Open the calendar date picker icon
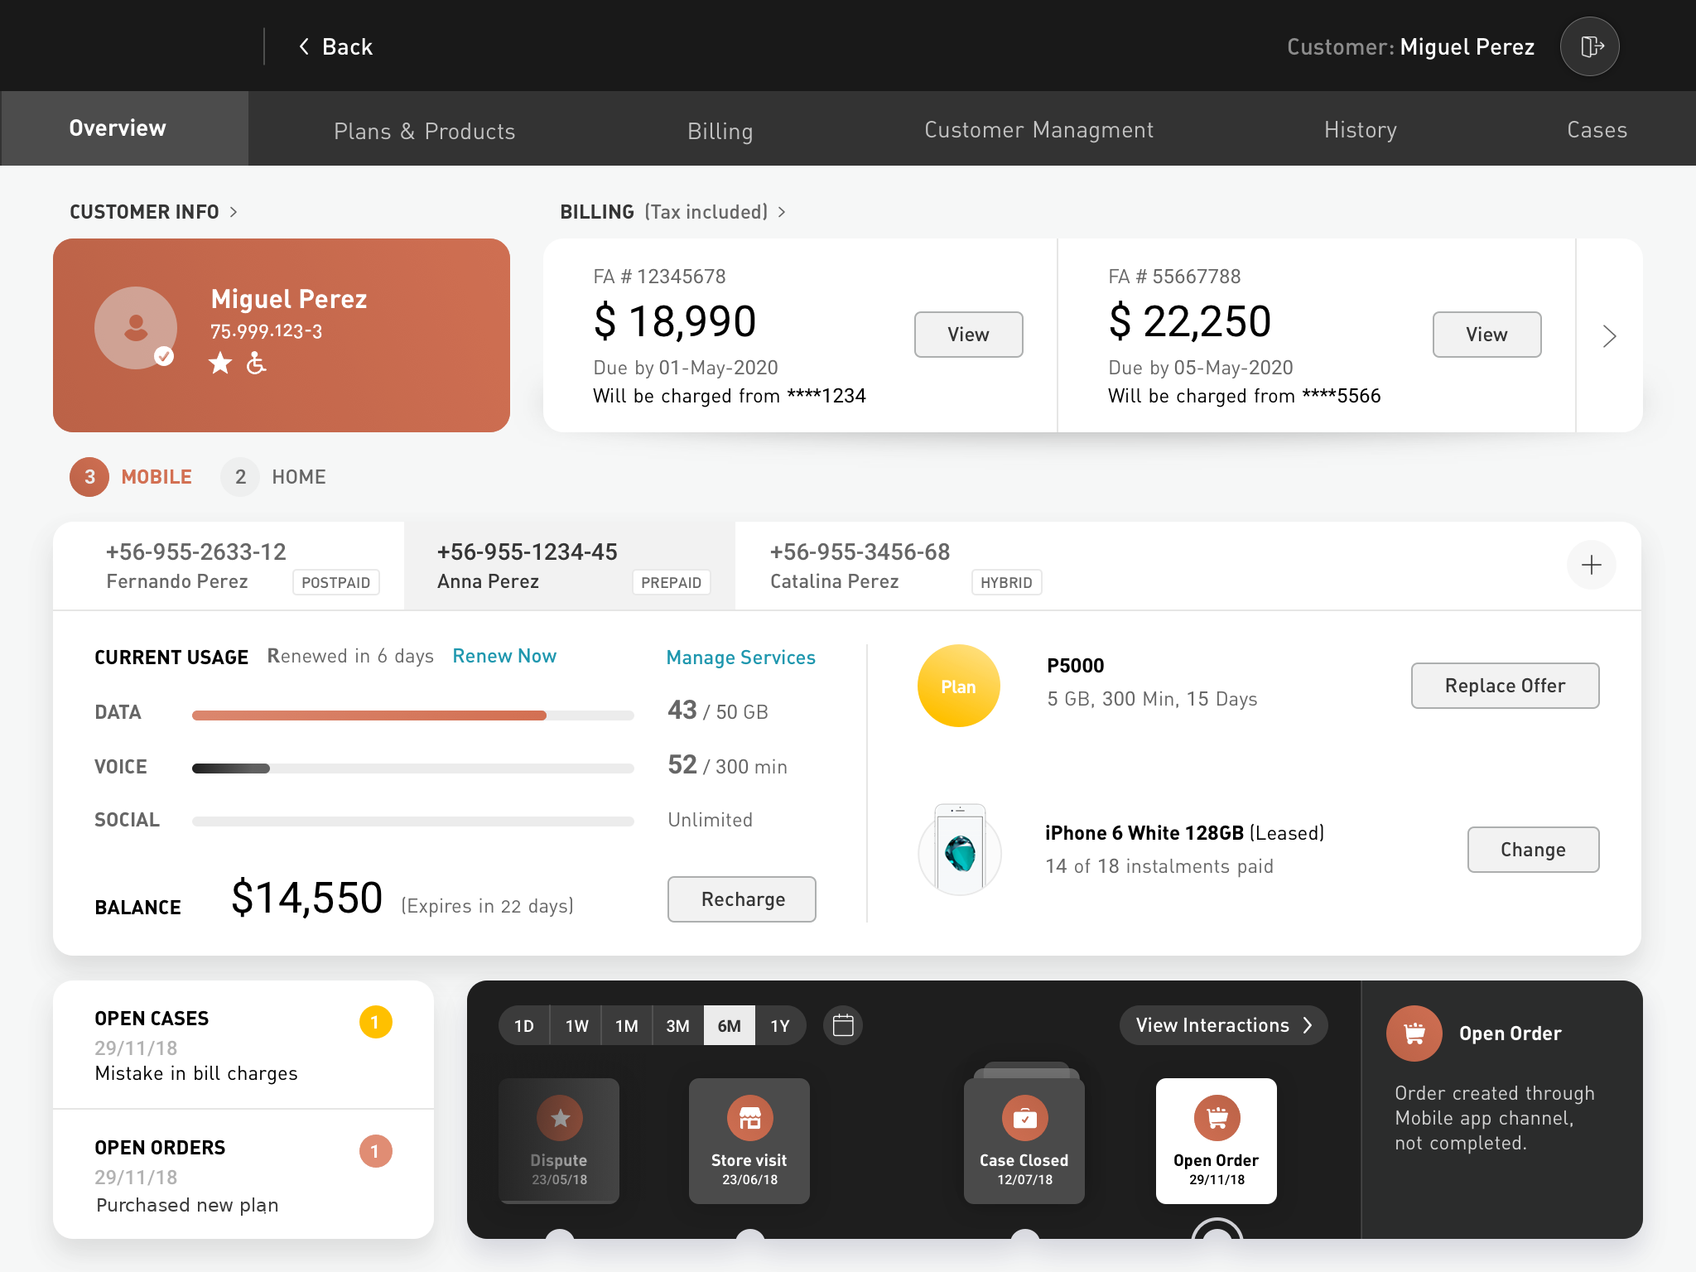 843,1025
